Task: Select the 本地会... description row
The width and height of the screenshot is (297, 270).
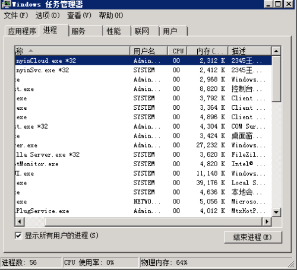Action: point(143,192)
